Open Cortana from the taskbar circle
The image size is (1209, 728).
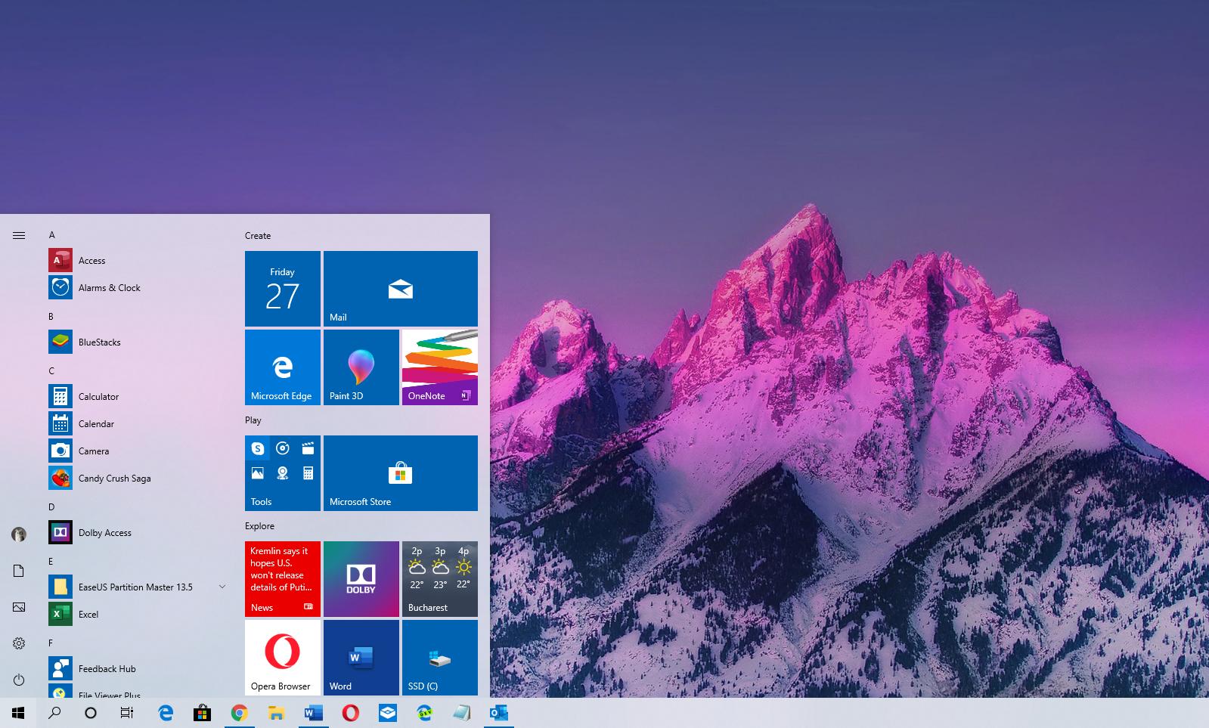coord(91,713)
